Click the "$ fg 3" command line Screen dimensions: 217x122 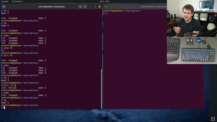(x=5, y=78)
